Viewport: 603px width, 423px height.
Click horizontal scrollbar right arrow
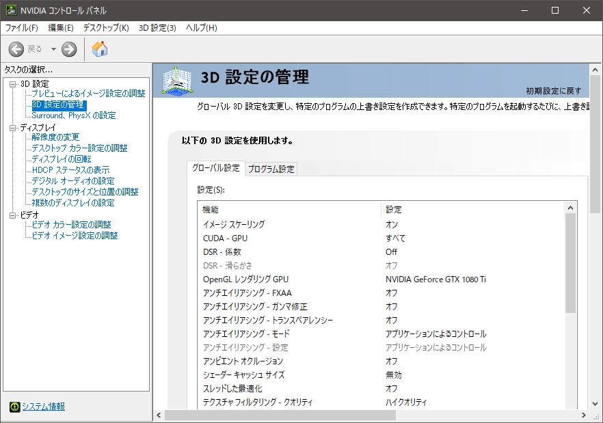[583, 415]
